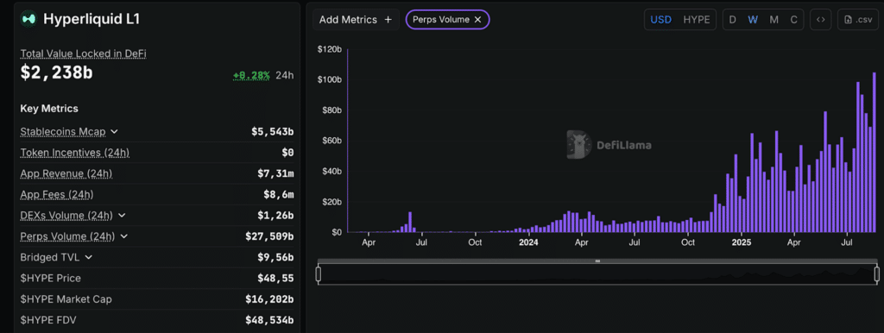The image size is (884, 333).
Task: Open the Add Metrics menu
Action: coord(355,20)
